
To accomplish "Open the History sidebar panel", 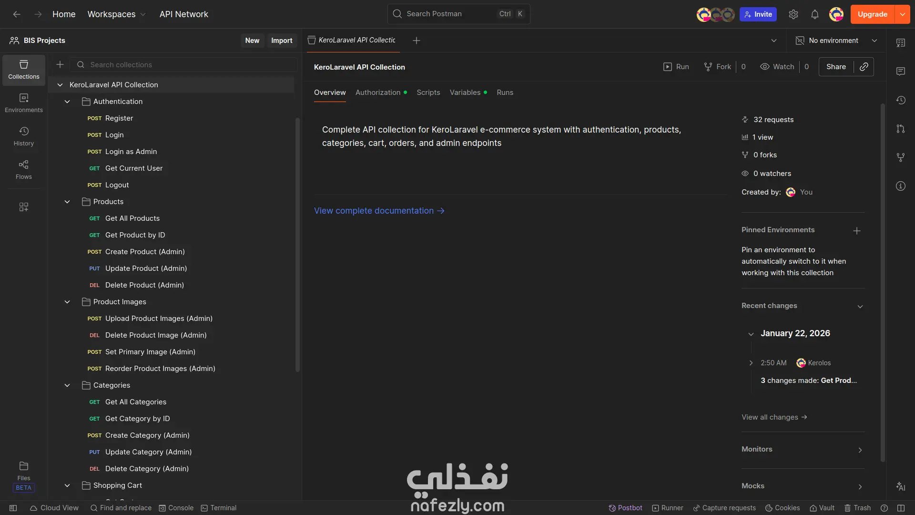I will [23, 136].
